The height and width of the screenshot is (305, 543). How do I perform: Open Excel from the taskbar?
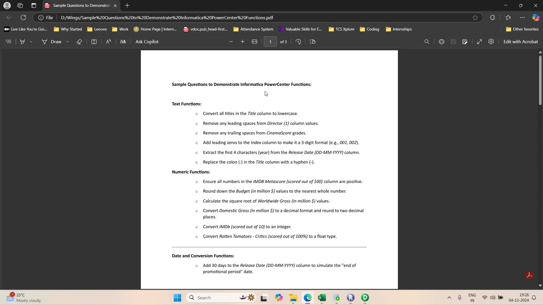(322, 298)
